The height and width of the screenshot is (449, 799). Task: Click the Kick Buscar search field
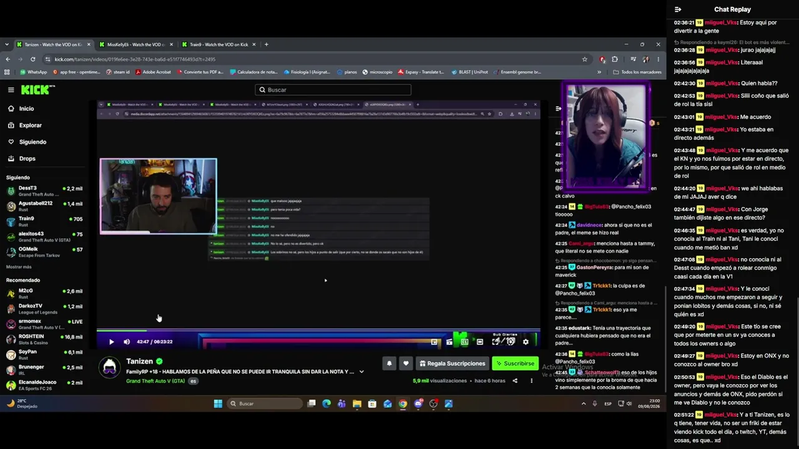(333, 90)
